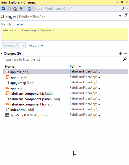Click fabrikam-component.js script icon
This screenshot has width=129, height=165.
(7, 93)
